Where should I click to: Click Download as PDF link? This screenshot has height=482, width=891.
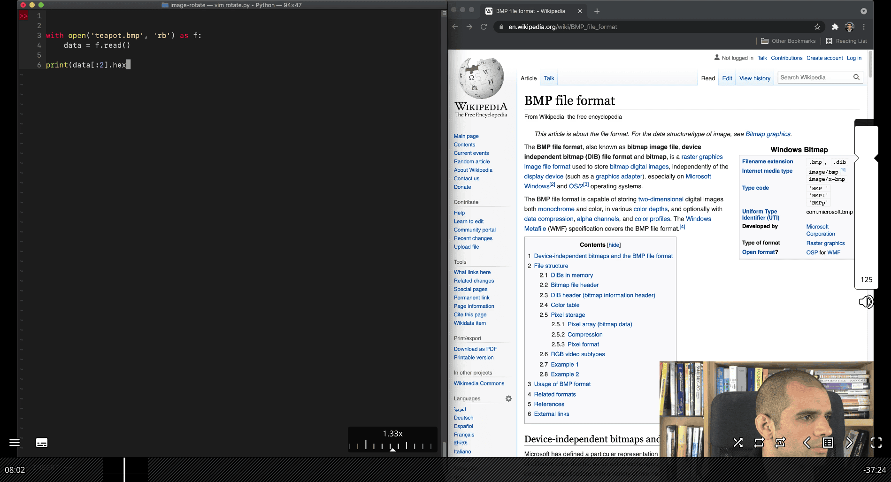[x=475, y=349]
